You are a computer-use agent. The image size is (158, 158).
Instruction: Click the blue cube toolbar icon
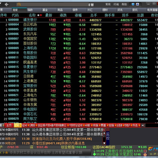tap(133, 4)
